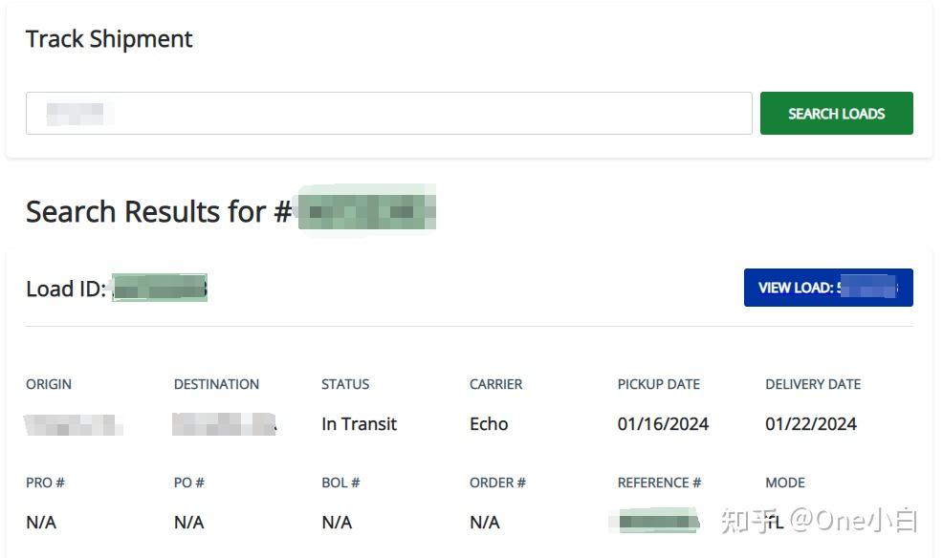The width and height of the screenshot is (943, 558).
Task: Click the Track Shipment heading
Action: point(109,39)
